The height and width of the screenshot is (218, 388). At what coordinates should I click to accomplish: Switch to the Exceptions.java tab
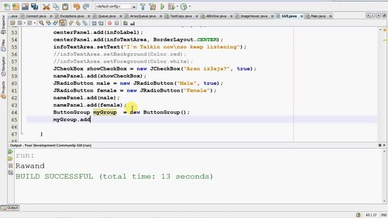coord(72,16)
